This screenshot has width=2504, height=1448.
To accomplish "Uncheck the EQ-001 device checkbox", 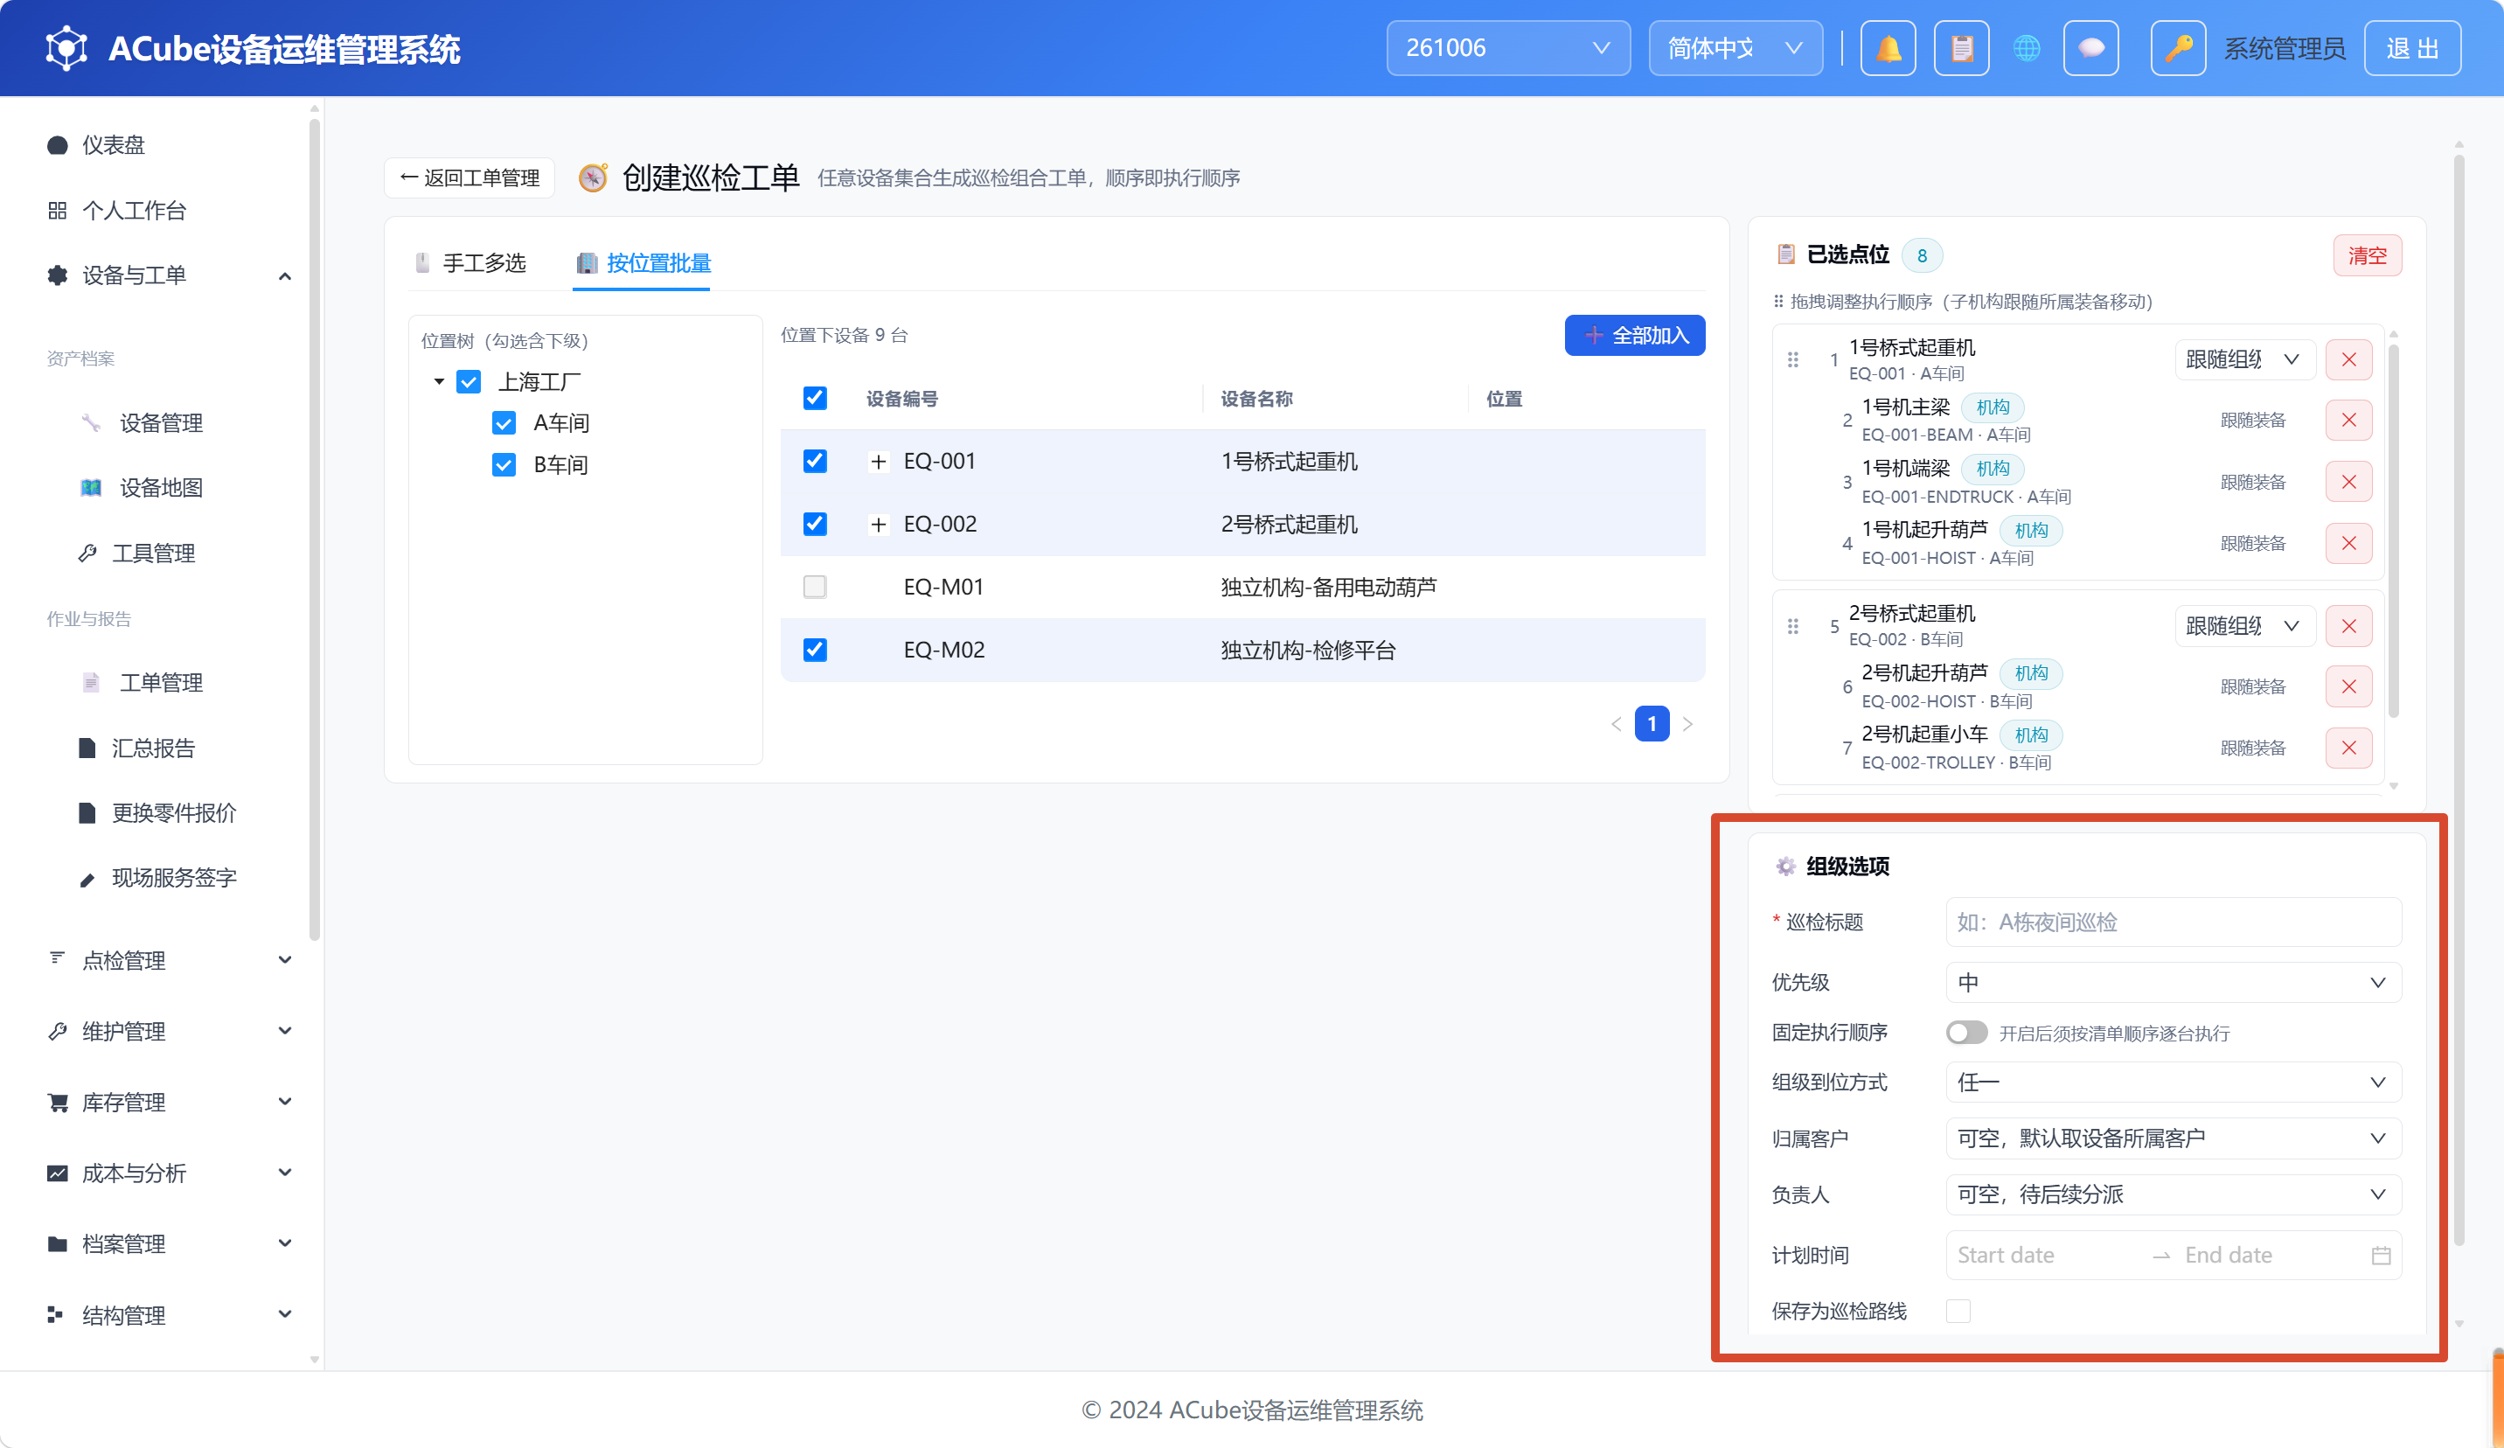I will (x=815, y=461).
